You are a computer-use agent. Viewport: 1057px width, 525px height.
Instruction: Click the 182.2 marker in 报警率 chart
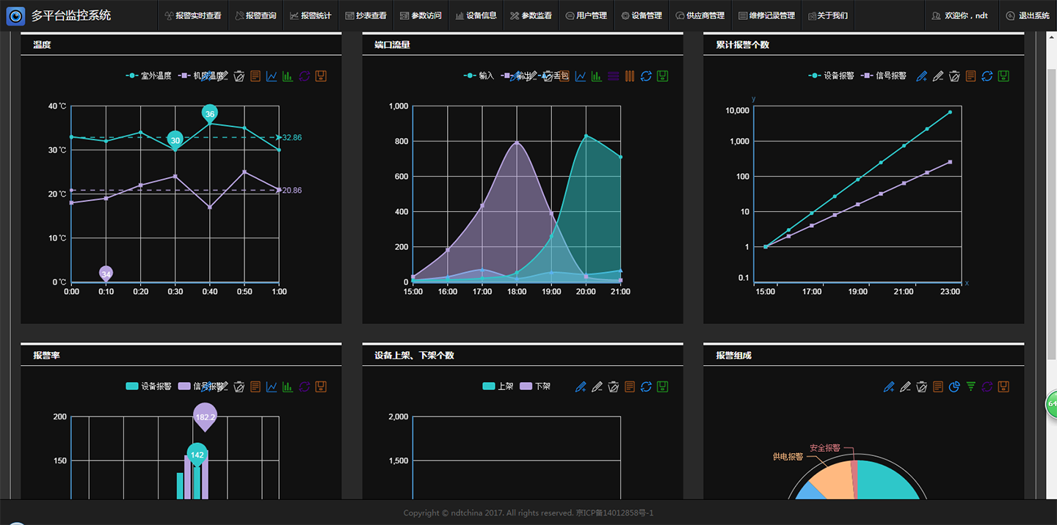coord(205,416)
